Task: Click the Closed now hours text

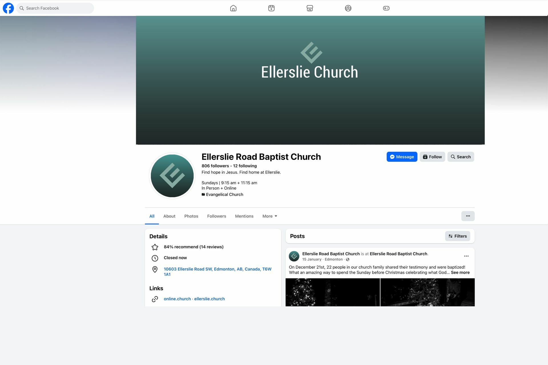Action: 175,258
